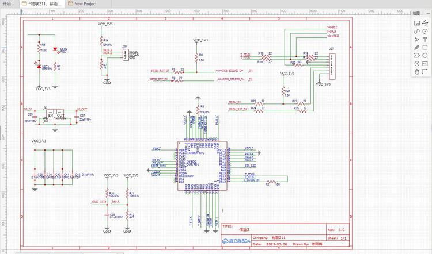
Task: Switch to the 开始 tab
Action: [7, 4]
